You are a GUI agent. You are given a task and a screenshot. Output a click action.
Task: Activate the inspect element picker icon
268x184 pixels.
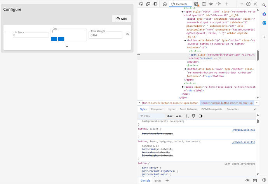(141, 4)
